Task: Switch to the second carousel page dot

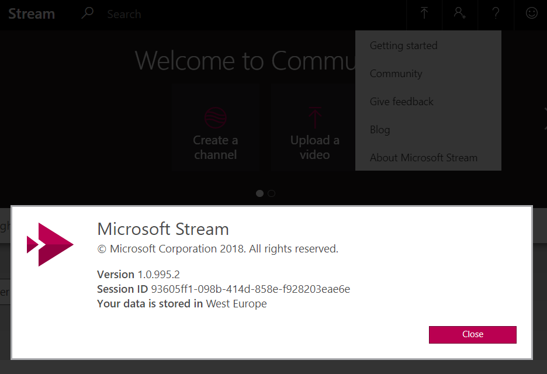Action: [272, 193]
